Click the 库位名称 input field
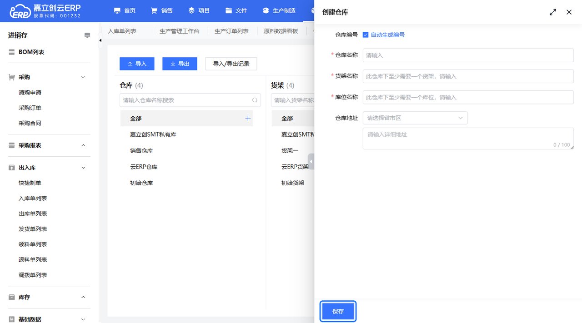The height and width of the screenshot is (323, 582). (x=468, y=97)
